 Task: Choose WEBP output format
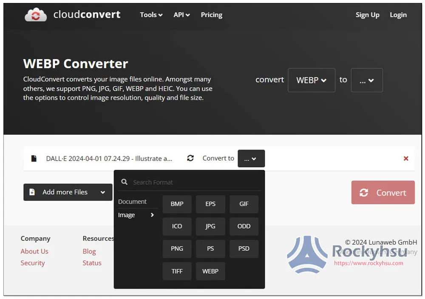pyautogui.click(x=210, y=271)
